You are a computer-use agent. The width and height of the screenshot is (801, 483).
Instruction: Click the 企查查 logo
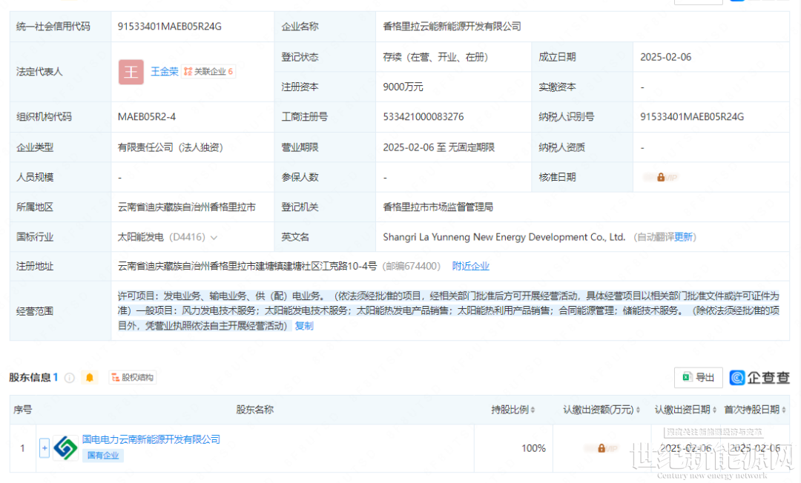pyautogui.click(x=759, y=377)
